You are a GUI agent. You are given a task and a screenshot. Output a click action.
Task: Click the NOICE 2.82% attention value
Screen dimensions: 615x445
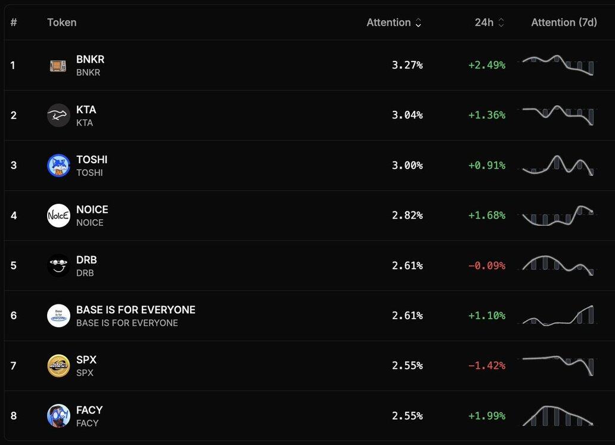point(407,216)
